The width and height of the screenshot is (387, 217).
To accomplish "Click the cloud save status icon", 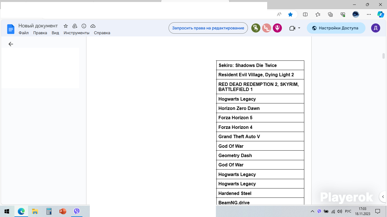I will pyautogui.click(x=93, y=26).
